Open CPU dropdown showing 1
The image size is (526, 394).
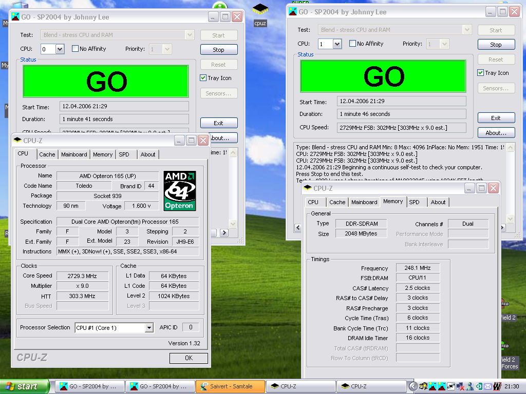pos(337,44)
